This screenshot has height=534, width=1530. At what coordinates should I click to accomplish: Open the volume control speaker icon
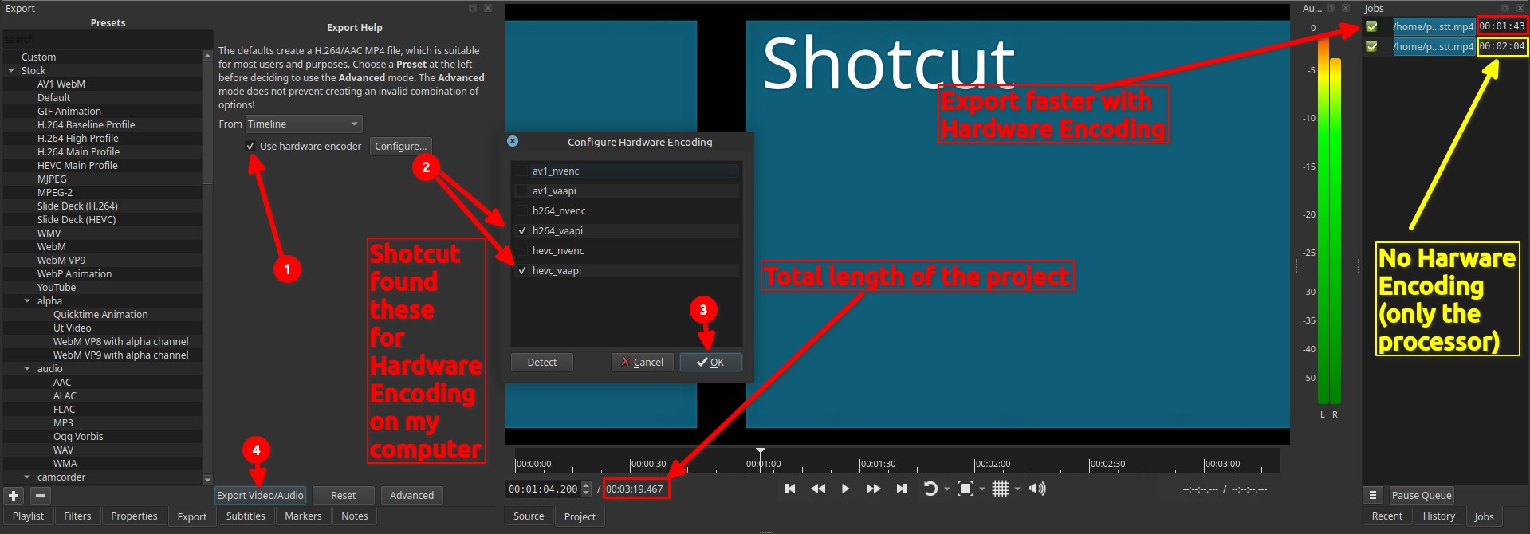[x=1036, y=489]
